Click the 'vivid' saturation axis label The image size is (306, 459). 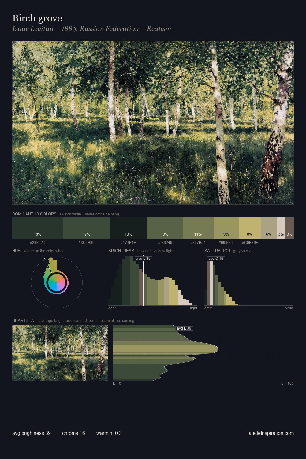click(x=289, y=308)
